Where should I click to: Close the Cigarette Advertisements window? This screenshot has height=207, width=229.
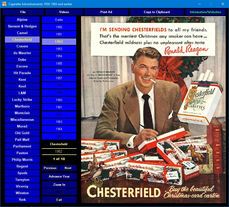[x=223, y=4]
